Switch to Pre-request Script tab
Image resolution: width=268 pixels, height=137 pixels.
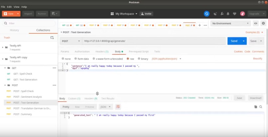pos(139,51)
